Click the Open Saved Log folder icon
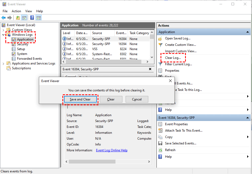The height and width of the screenshot is (174, 252). click(x=160, y=38)
